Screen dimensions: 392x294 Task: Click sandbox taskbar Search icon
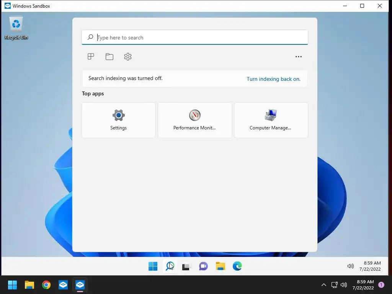[x=170, y=266]
